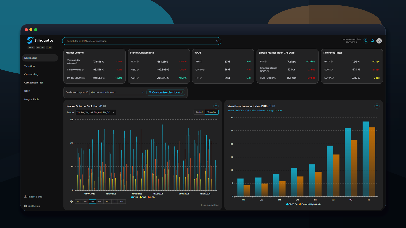
Task: Click the clock icon beside time ranges
Action: pyautogui.click(x=71, y=201)
